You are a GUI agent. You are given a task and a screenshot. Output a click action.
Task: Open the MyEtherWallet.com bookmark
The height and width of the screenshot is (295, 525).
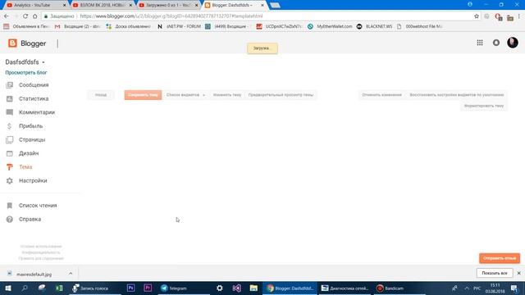(330, 26)
